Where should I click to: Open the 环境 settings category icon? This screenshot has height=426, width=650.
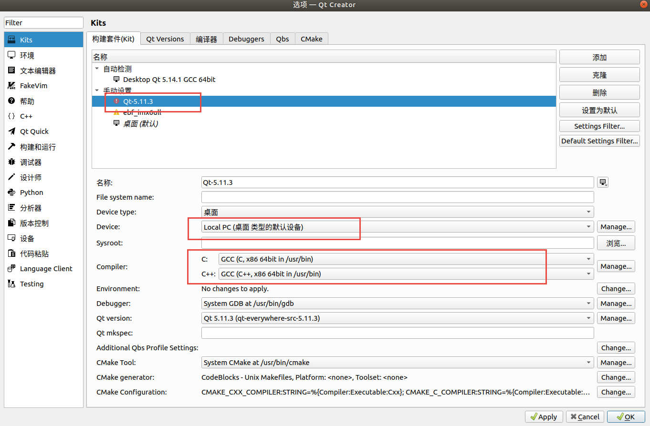click(x=12, y=55)
